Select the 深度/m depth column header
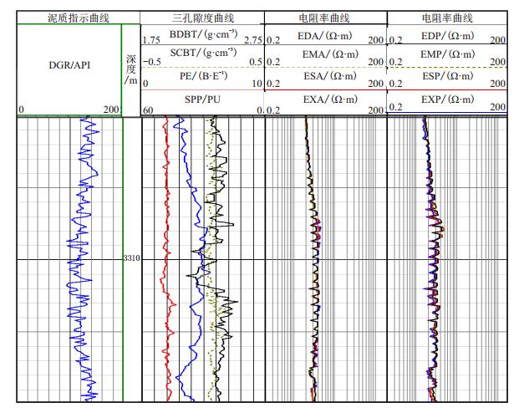The width and height of the screenshot is (519, 418). click(x=131, y=69)
